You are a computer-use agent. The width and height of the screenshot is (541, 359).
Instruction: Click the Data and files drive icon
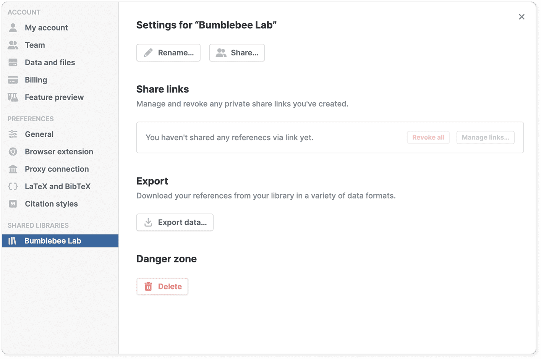(x=13, y=63)
